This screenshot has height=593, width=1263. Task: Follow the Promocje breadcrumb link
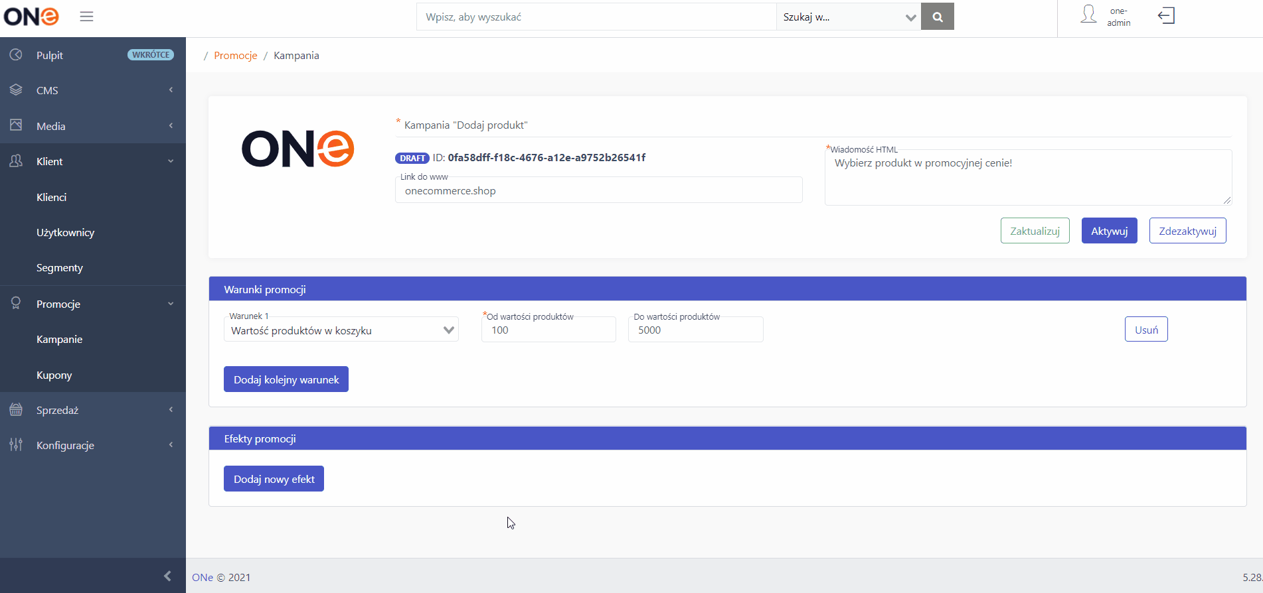236,56
